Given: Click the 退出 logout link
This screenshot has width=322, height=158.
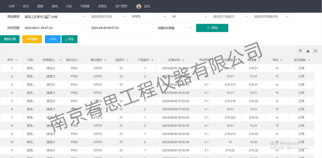Looking at the screenshot, I should (147, 6).
